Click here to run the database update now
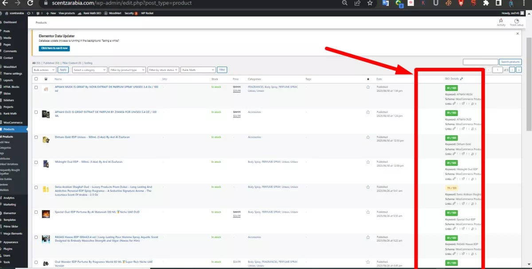This screenshot has width=532, height=269. pyautogui.click(x=54, y=48)
